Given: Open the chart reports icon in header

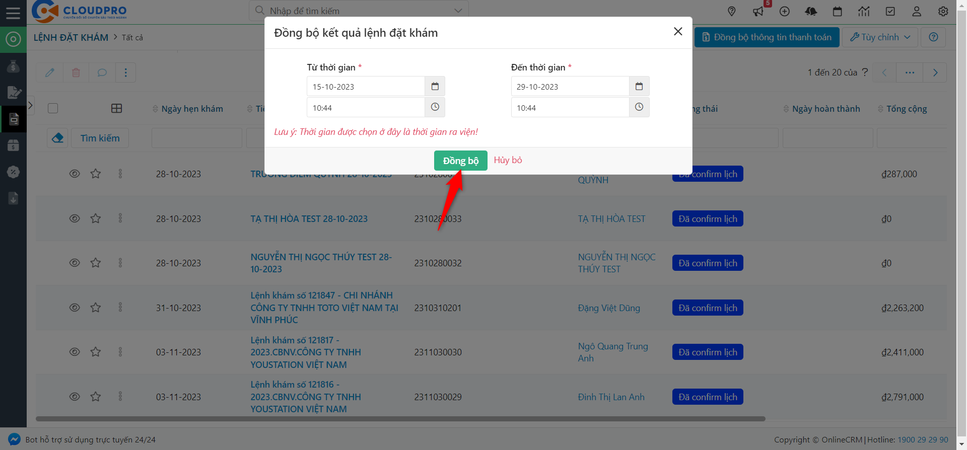Looking at the screenshot, I should click(864, 11).
